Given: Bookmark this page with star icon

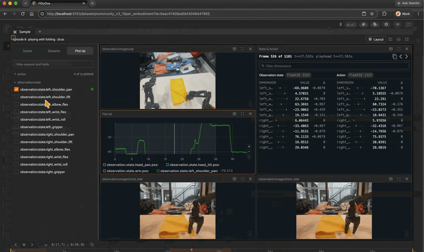Looking at the screenshot, I should coord(372,14).
